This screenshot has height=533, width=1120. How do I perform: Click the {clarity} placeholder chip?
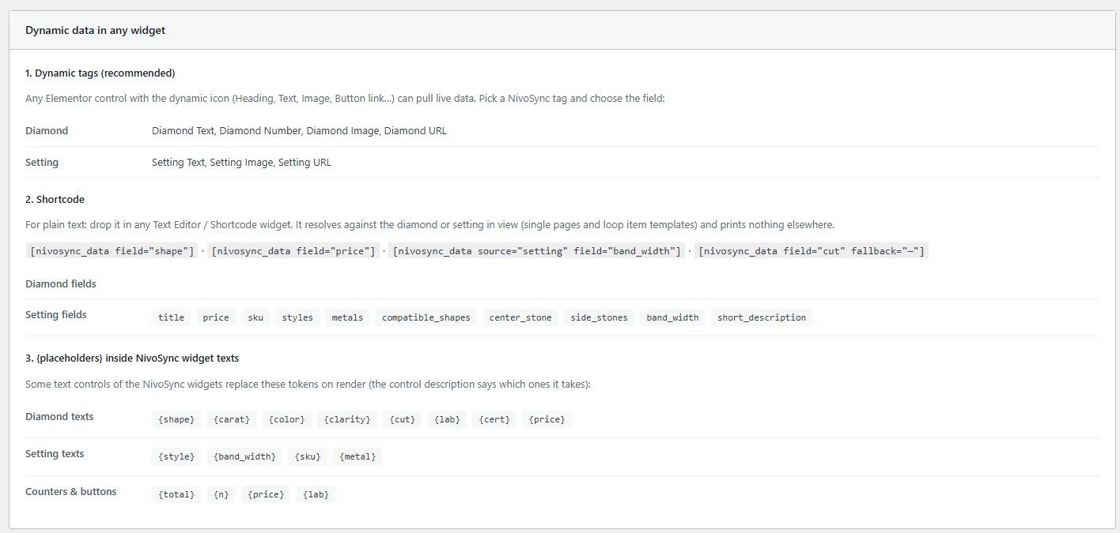tap(347, 419)
